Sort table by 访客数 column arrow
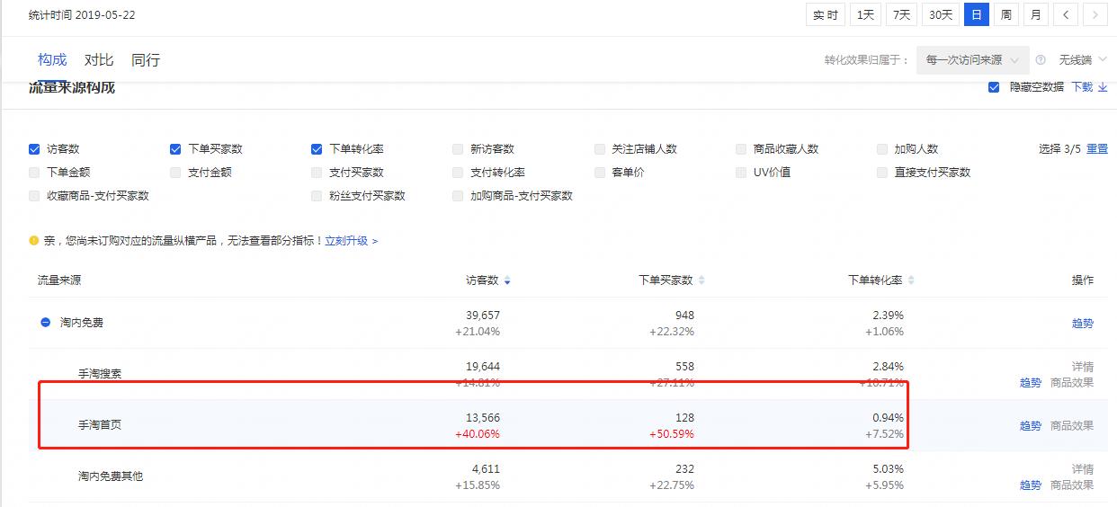The height and width of the screenshot is (507, 1117). coord(507,280)
